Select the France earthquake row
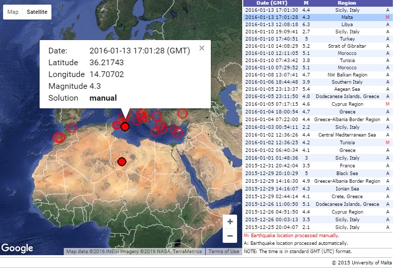 click(315, 166)
